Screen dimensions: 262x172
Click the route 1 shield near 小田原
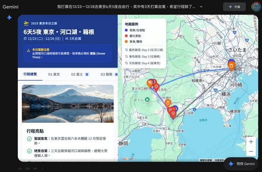point(194,109)
